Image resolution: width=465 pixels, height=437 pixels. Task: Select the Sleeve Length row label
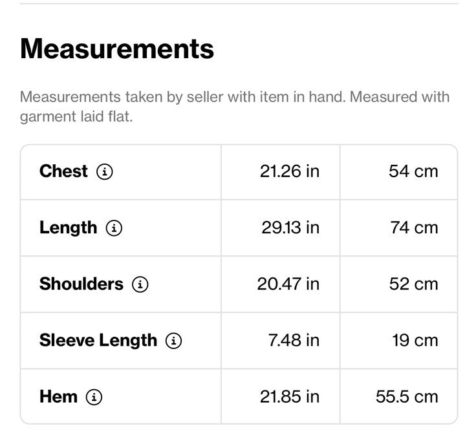click(98, 341)
